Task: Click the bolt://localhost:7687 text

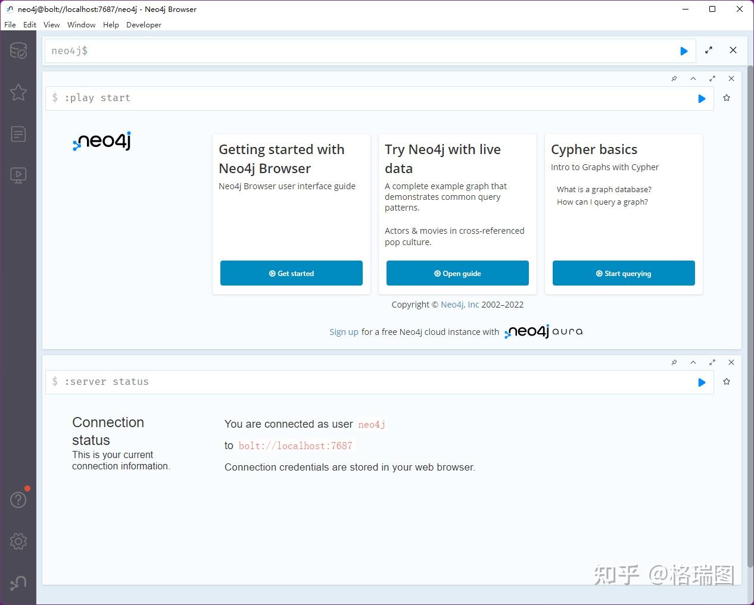Action: pyautogui.click(x=295, y=446)
